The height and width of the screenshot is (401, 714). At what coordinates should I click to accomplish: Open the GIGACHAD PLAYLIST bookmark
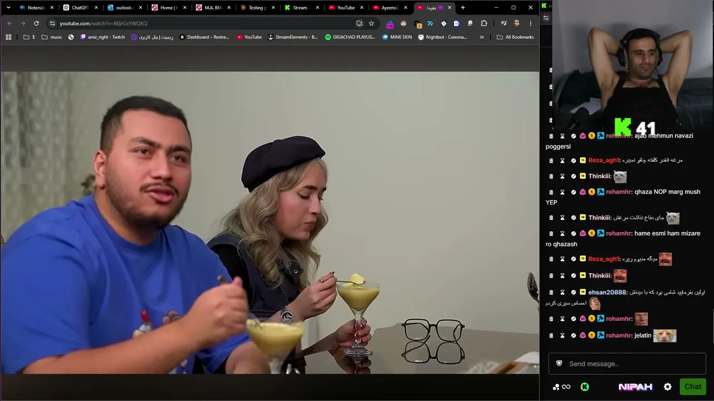pyautogui.click(x=350, y=37)
